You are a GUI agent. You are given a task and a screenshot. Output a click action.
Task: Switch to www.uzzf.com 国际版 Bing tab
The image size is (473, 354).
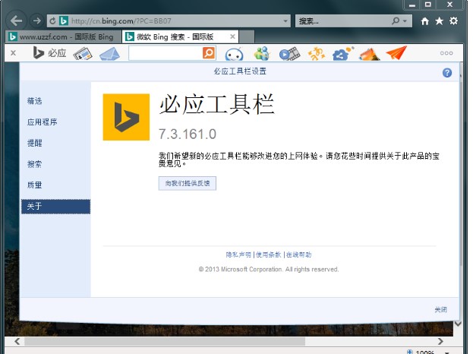pos(61,36)
